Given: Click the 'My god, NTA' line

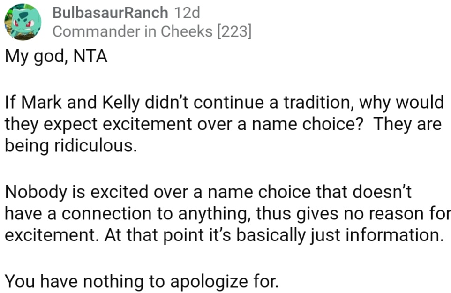Looking at the screenshot, I should click(x=56, y=57).
